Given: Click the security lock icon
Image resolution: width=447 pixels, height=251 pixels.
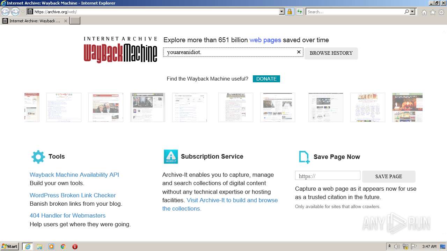Looking at the screenshot, I should click(x=290, y=12).
